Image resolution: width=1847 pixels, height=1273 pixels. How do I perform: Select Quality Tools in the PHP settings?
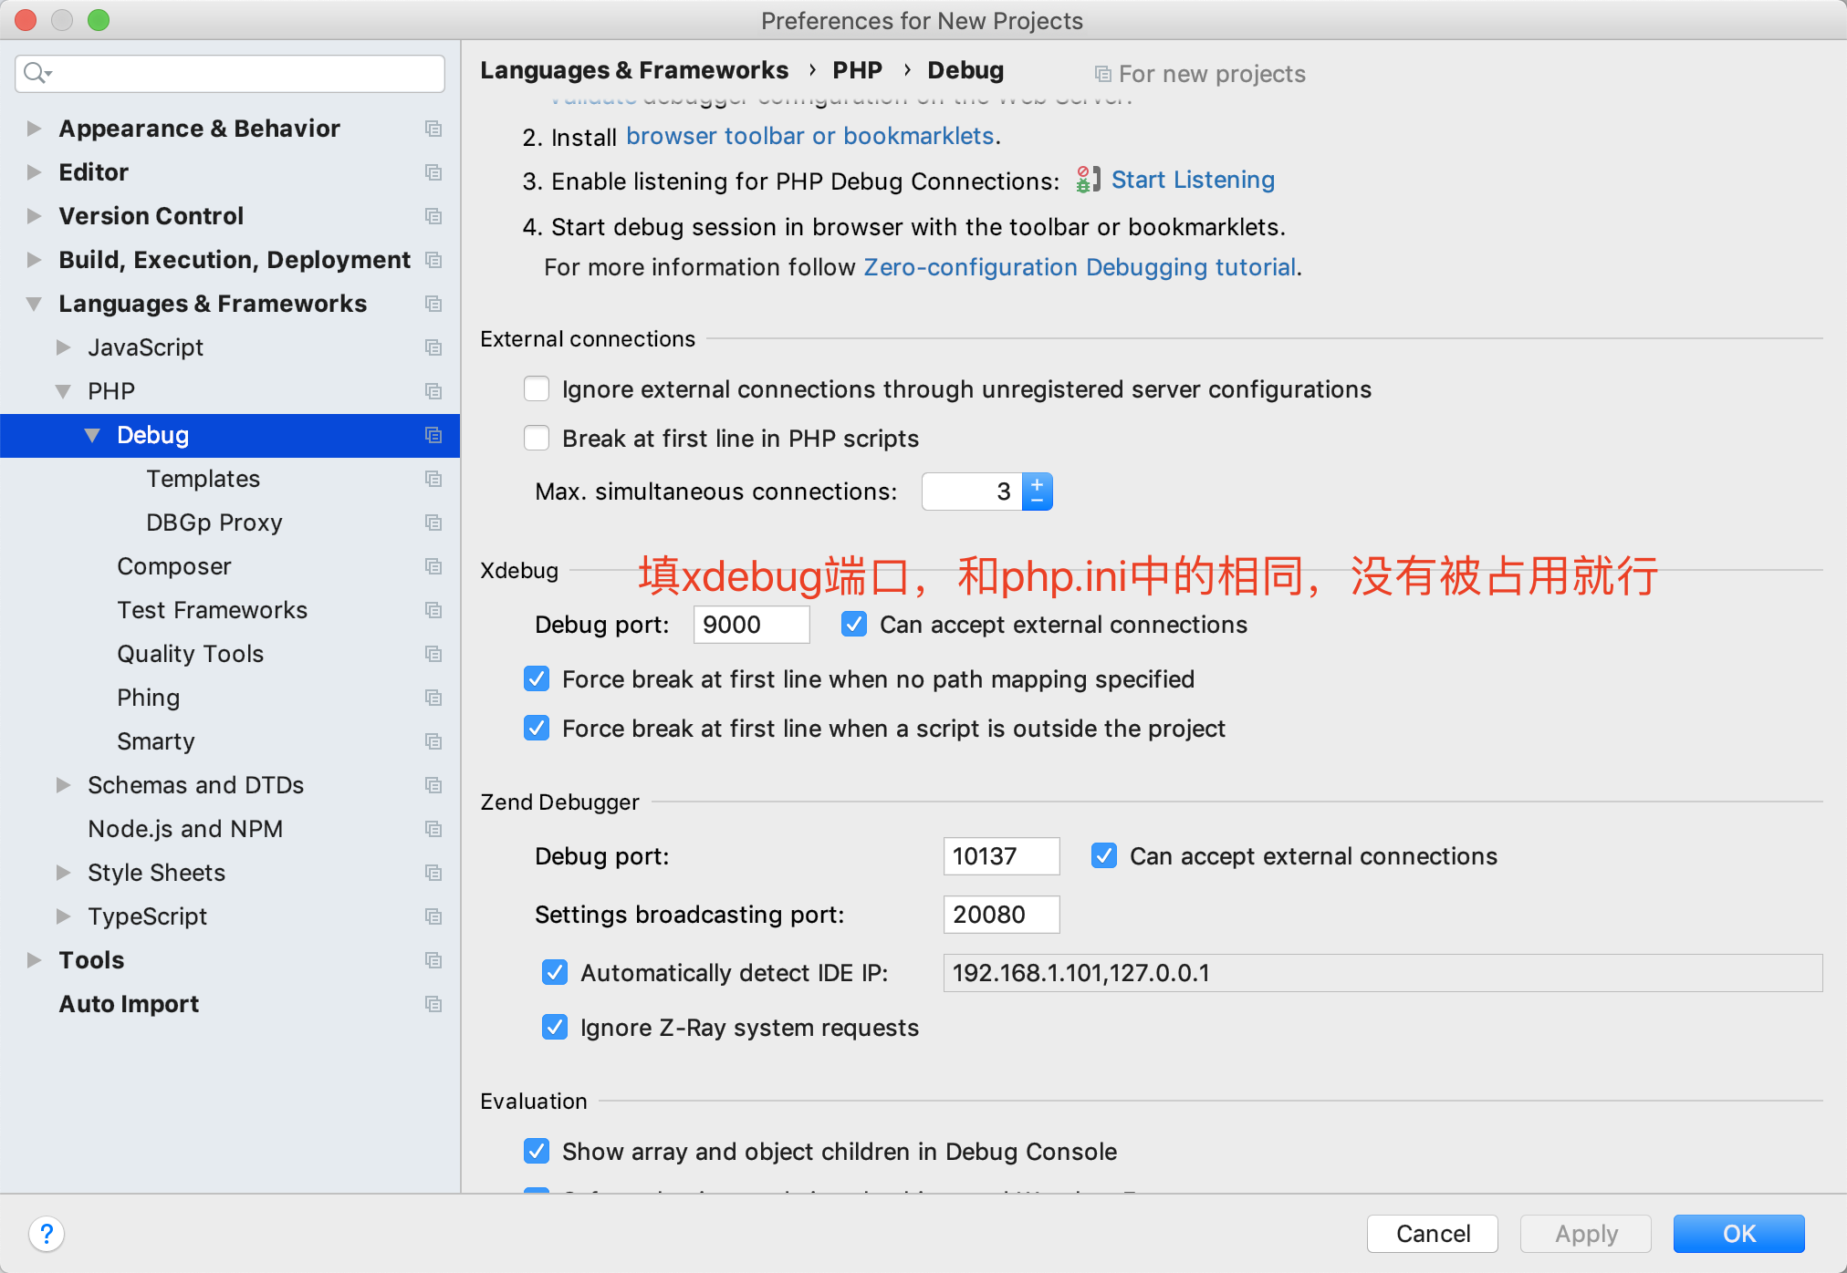click(x=190, y=654)
